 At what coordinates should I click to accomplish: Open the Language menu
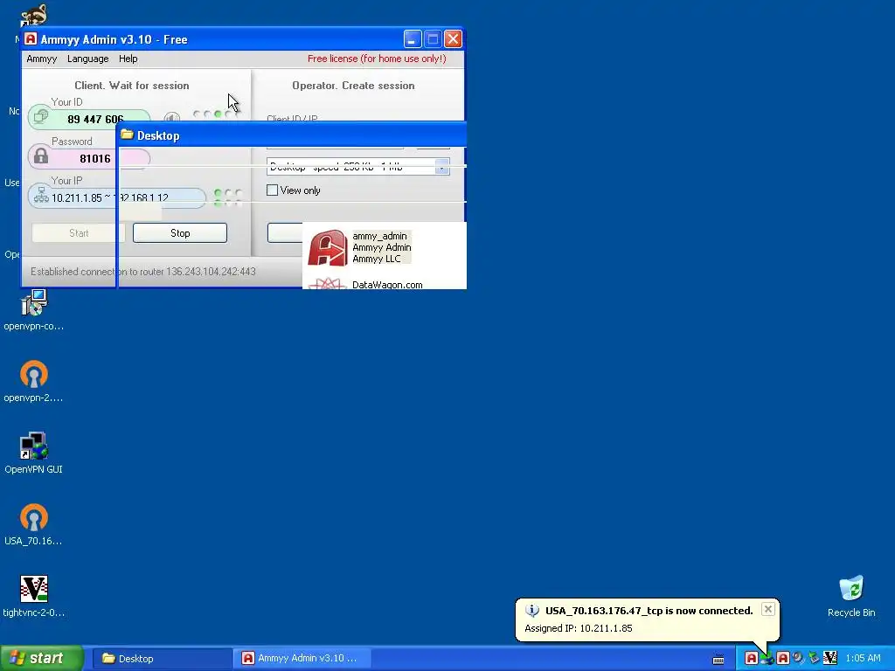click(x=88, y=59)
